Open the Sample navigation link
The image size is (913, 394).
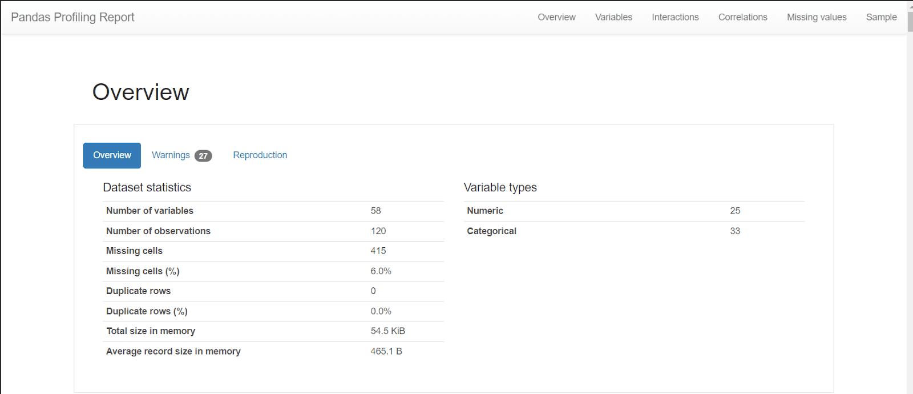(881, 17)
